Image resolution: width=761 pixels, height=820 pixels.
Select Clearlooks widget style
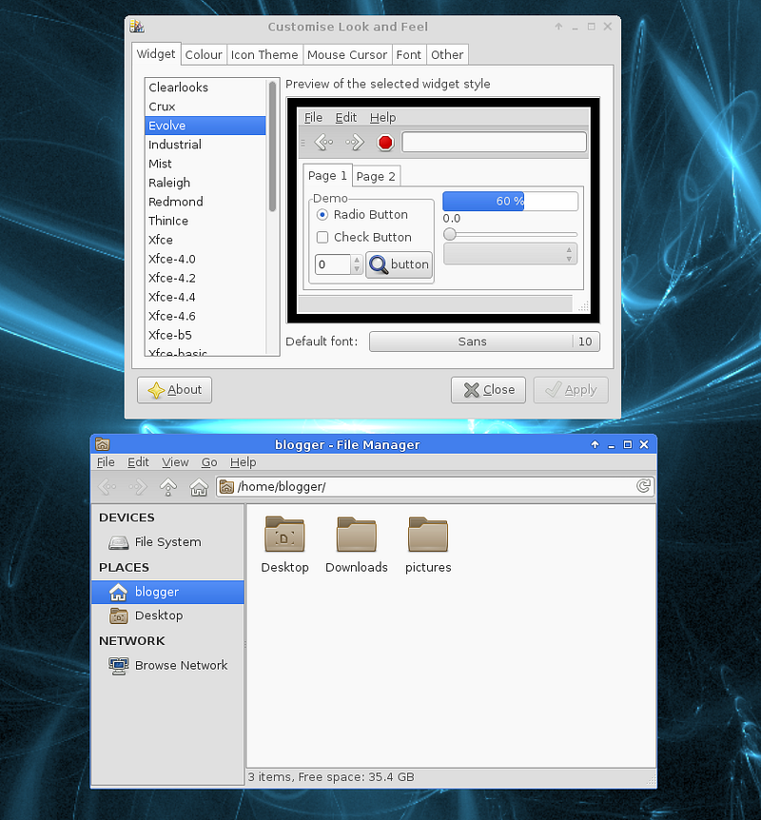[205, 88]
